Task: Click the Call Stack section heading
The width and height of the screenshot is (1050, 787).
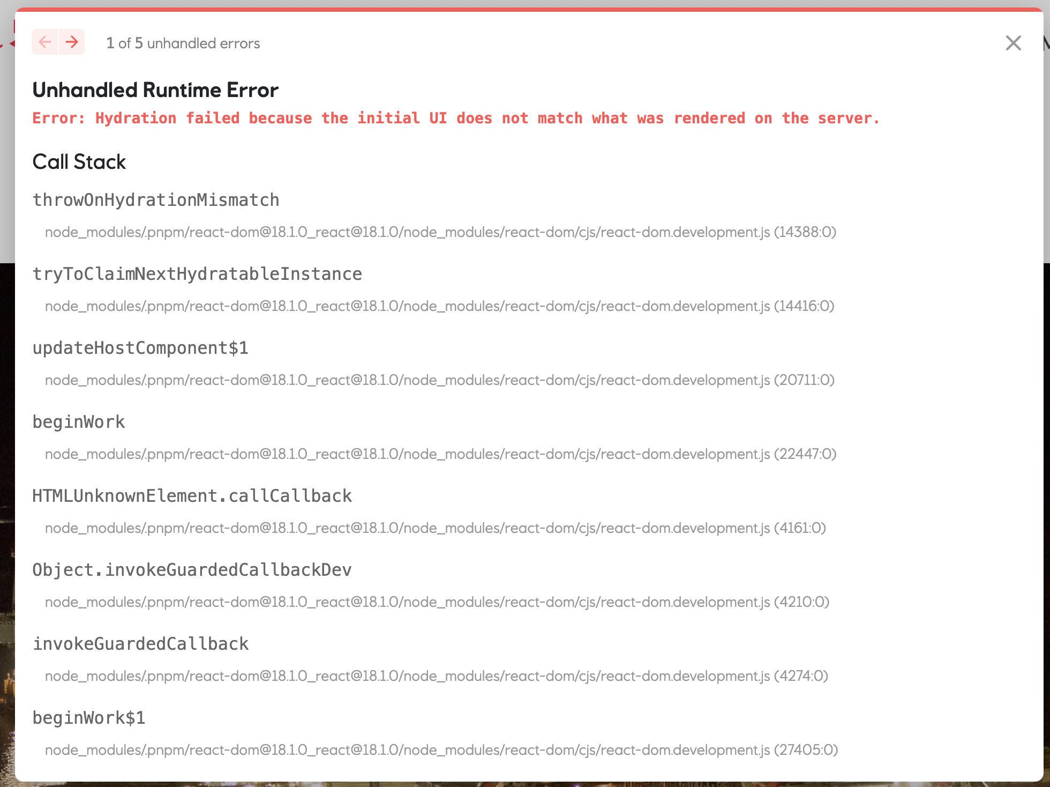Action: click(x=79, y=161)
